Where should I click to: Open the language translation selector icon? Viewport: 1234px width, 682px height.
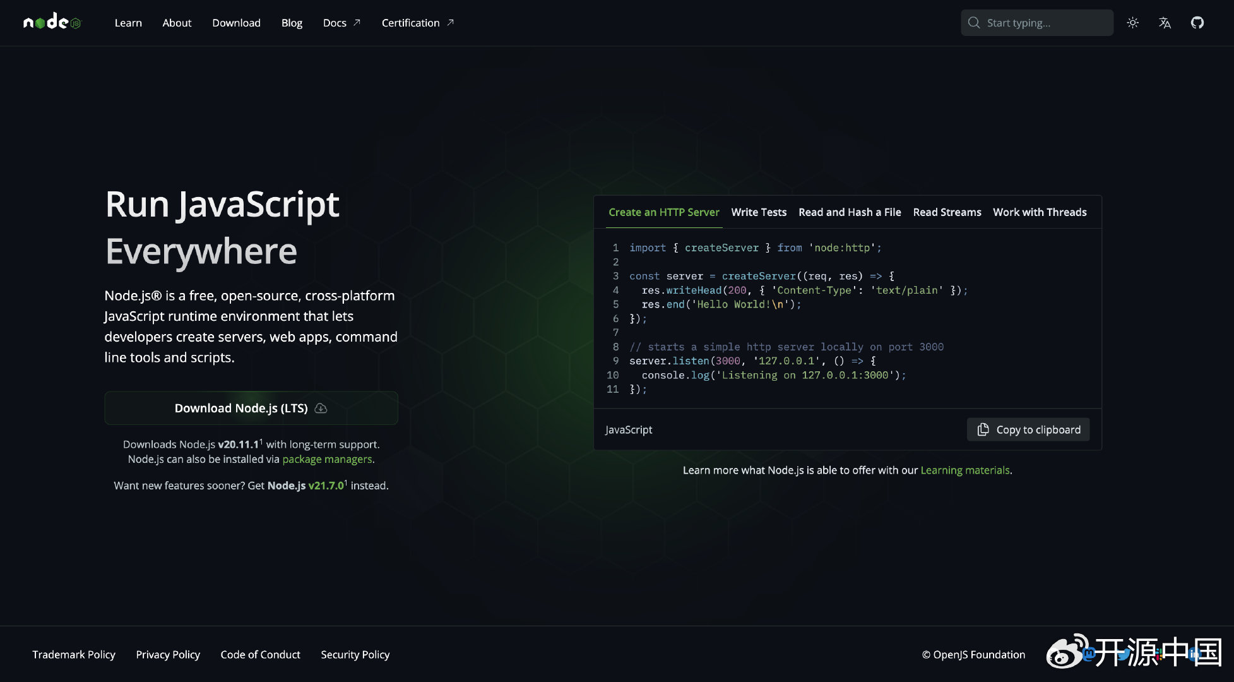click(x=1165, y=23)
